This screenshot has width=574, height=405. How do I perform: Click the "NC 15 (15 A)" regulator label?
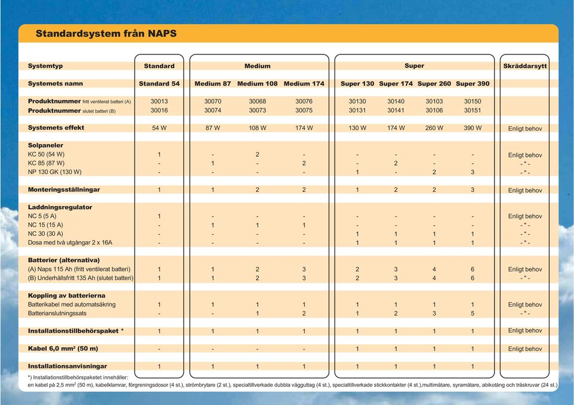[x=45, y=225]
